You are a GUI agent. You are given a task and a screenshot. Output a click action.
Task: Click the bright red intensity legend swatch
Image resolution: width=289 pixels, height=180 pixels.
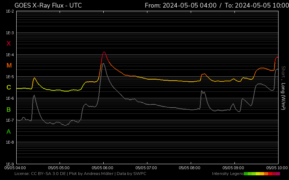point(270,174)
